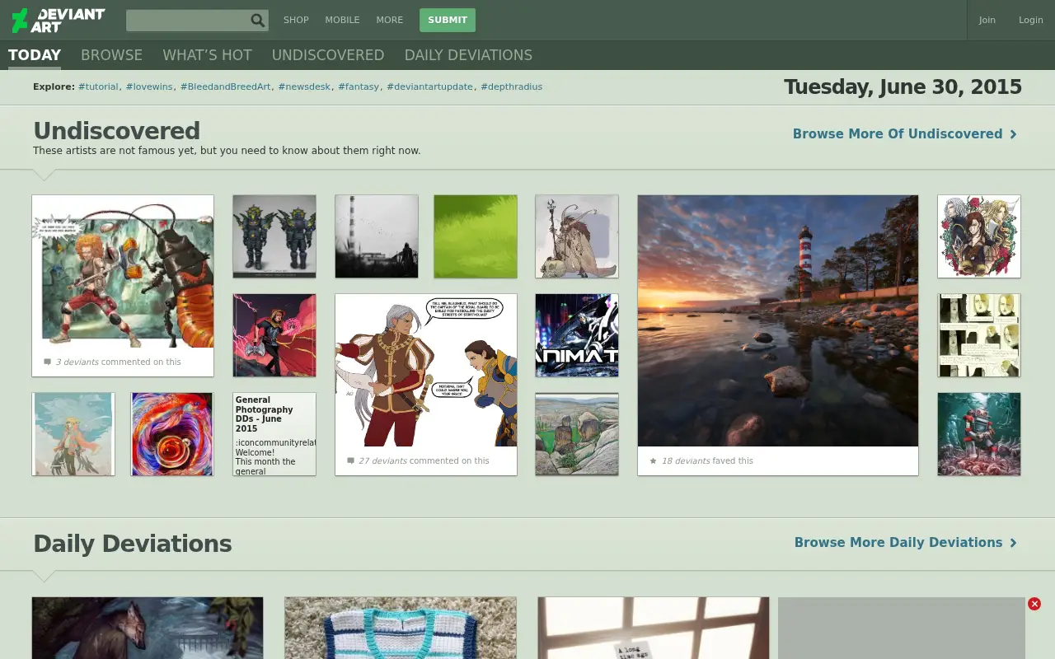The height and width of the screenshot is (659, 1055).
Task: Open the rocky landscape painting thumbnail
Action: (577, 434)
